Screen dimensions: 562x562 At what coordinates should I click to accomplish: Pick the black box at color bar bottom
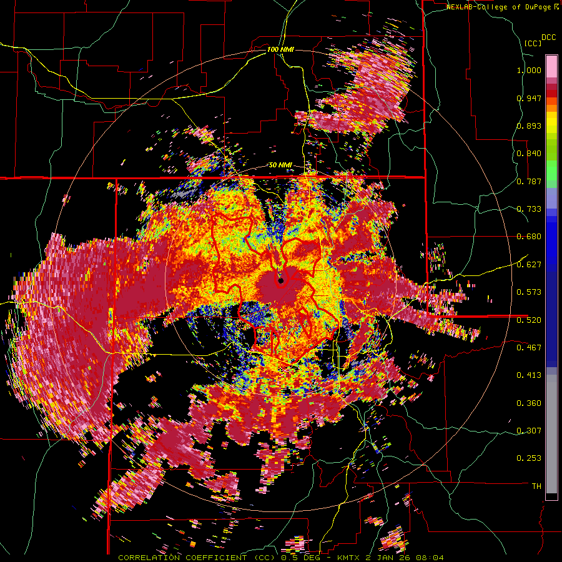551,496
